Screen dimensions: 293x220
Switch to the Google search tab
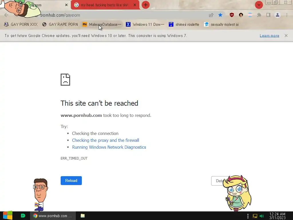105,5
